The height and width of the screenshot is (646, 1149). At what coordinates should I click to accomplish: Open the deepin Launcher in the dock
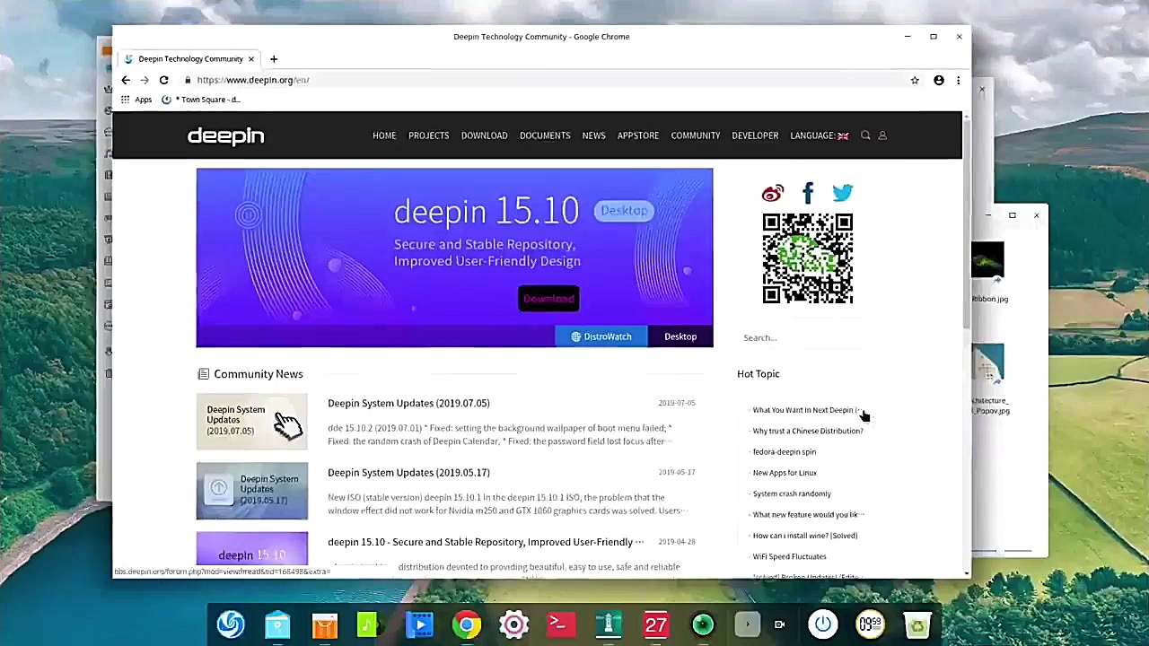coord(231,624)
